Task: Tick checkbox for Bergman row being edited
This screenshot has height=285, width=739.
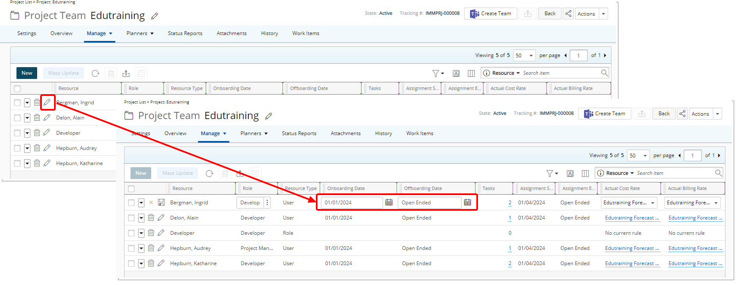Action: pos(131,203)
